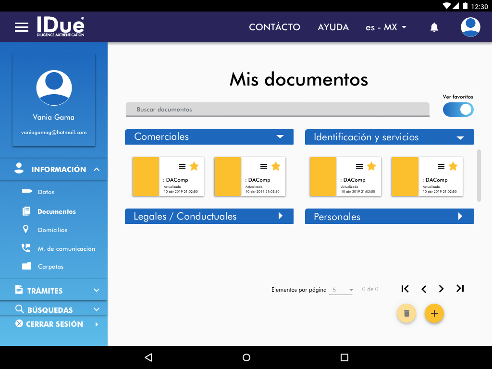The width and height of the screenshot is (492, 369).
Task: Go to the first page of results
Action: click(405, 288)
